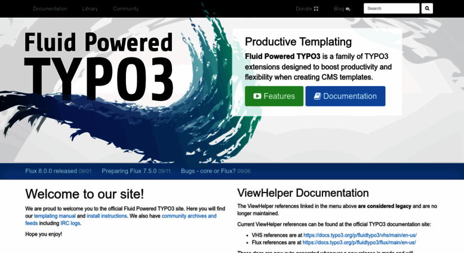
Task: Visit the Blog link in navbar
Action: (x=342, y=8)
